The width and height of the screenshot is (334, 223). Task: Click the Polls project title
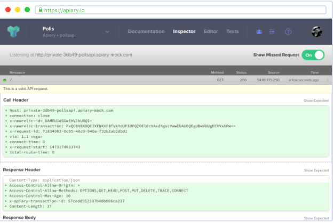click(x=48, y=29)
